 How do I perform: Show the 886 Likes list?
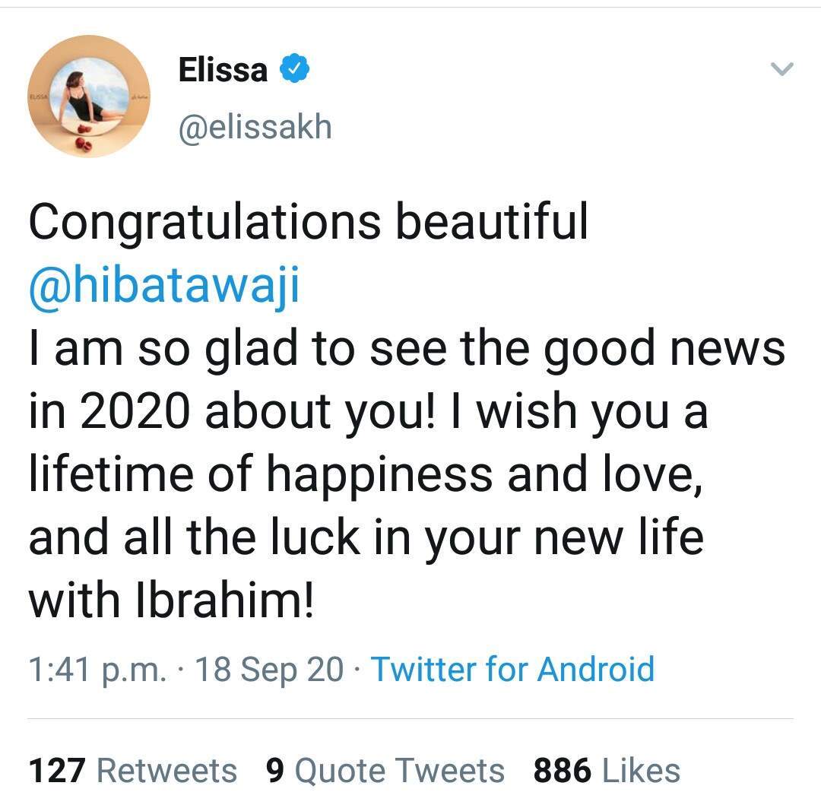[x=607, y=770]
